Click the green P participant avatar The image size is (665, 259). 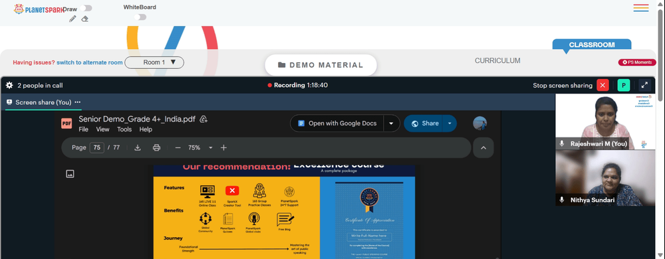tap(624, 86)
